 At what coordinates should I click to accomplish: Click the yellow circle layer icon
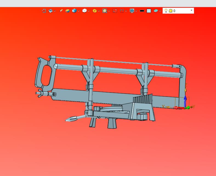171,11
